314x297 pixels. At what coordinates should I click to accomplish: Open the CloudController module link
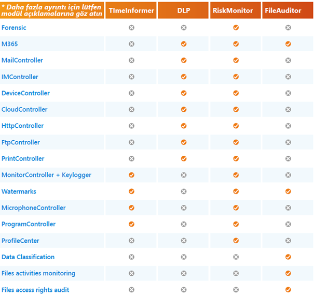24,110
